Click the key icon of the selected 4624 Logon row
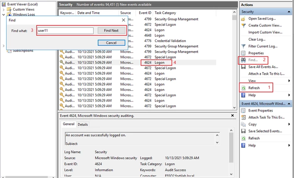Image resolution: width=294 pixels, height=178 pixels. pos(62,63)
